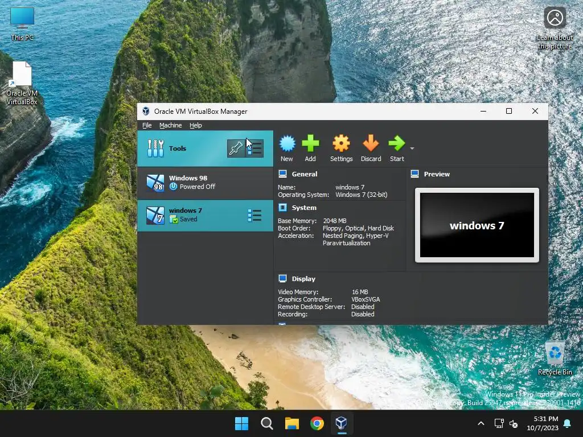Viewport: 583px width, 437px height.
Task: Select the windows 7 saved virtual machine
Action: coord(205,216)
